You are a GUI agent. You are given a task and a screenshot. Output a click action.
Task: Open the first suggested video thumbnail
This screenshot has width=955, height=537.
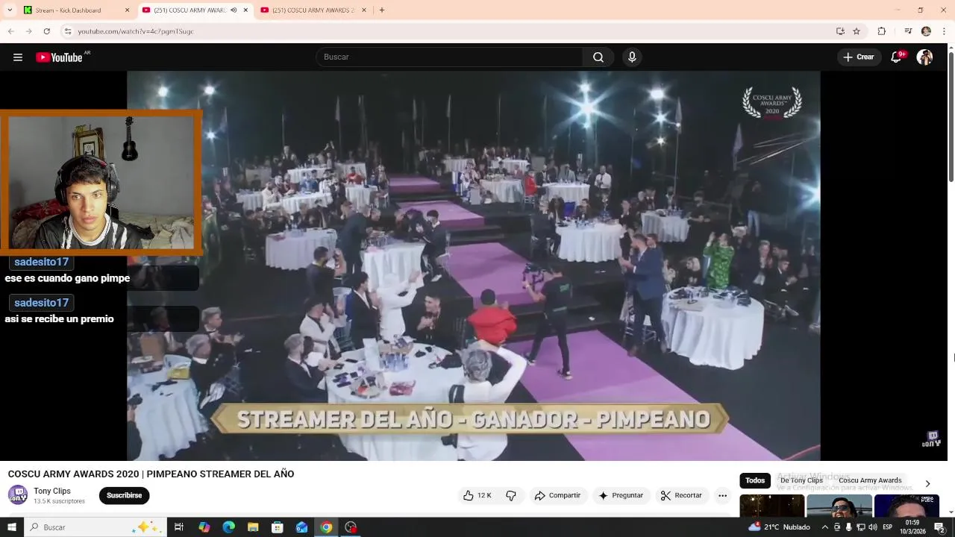(772, 506)
